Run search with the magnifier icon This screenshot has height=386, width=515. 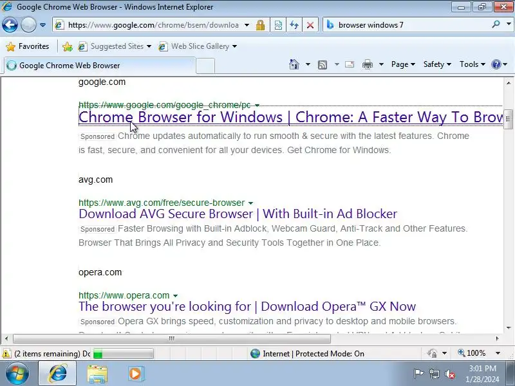pos(496,24)
